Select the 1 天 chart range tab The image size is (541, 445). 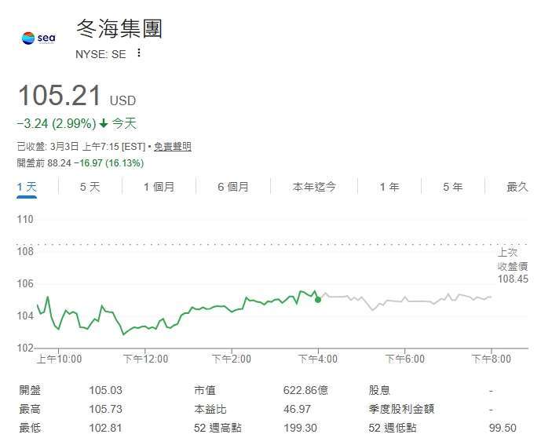(x=27, y=187)
